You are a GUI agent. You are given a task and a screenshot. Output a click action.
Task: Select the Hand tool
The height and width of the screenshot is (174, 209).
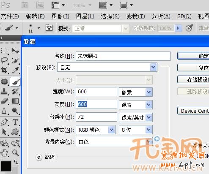(x=4, y=153)
